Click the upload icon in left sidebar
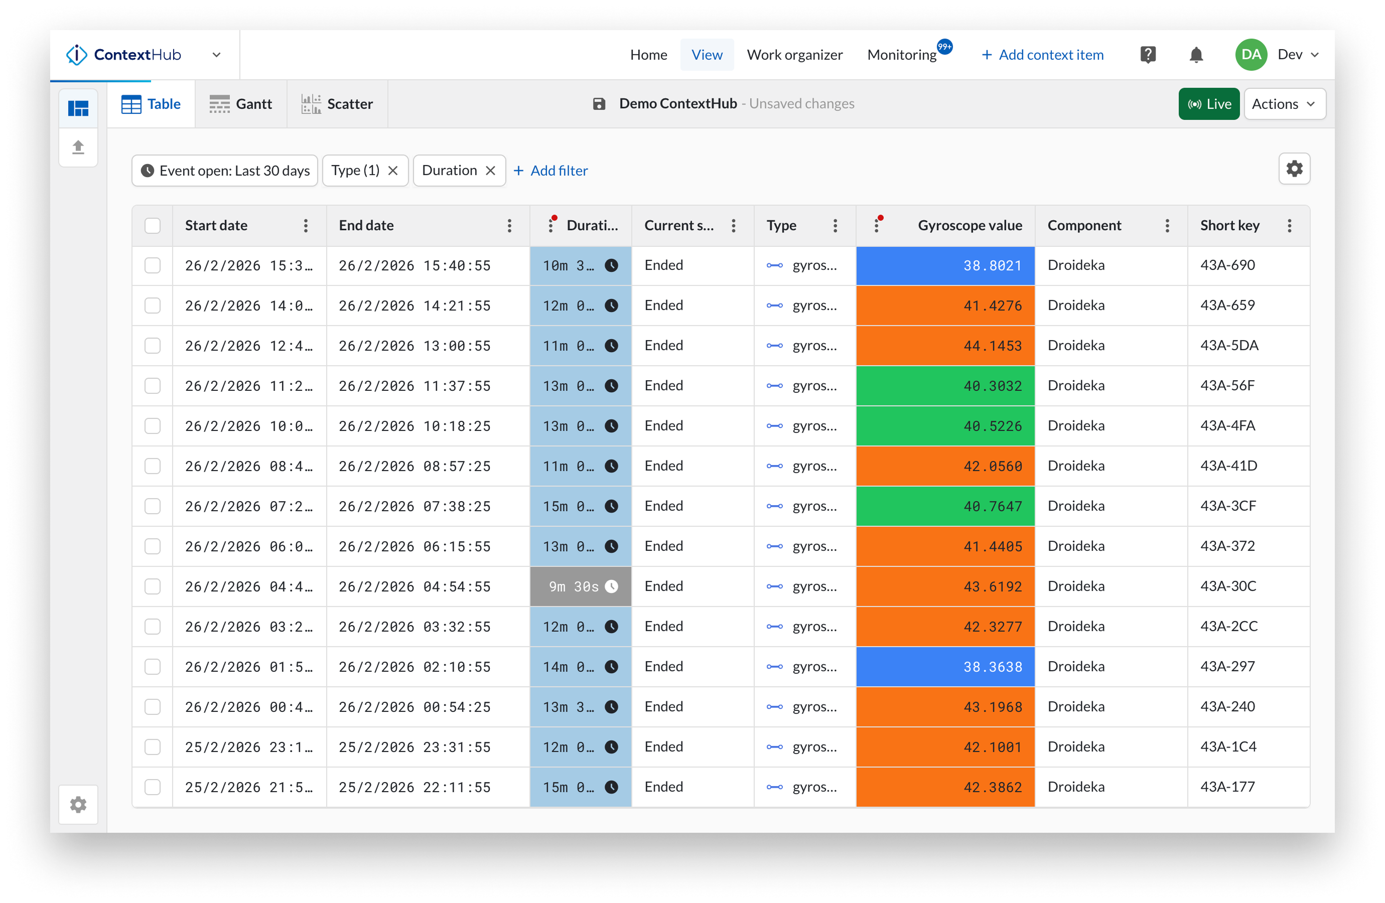The height and width of the screenshot is (903, 1385). [x=78, y=146]
